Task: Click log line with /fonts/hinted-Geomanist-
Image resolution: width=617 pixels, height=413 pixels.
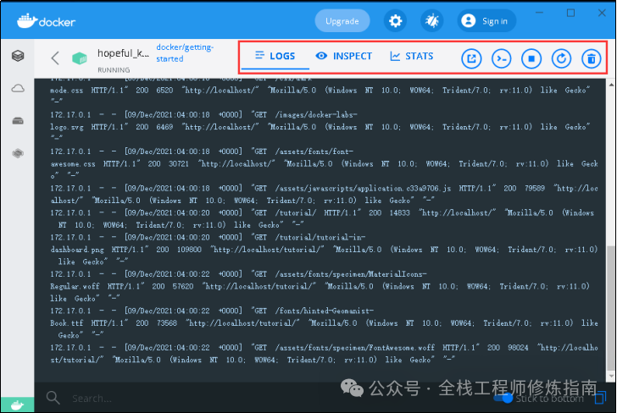Action: 324,322
